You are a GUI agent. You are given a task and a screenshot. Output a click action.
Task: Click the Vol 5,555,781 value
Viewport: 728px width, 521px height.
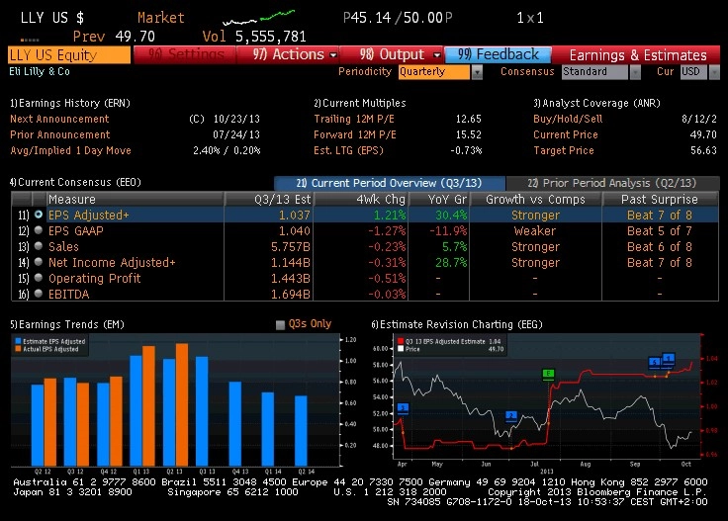click(x=271, y=37)
